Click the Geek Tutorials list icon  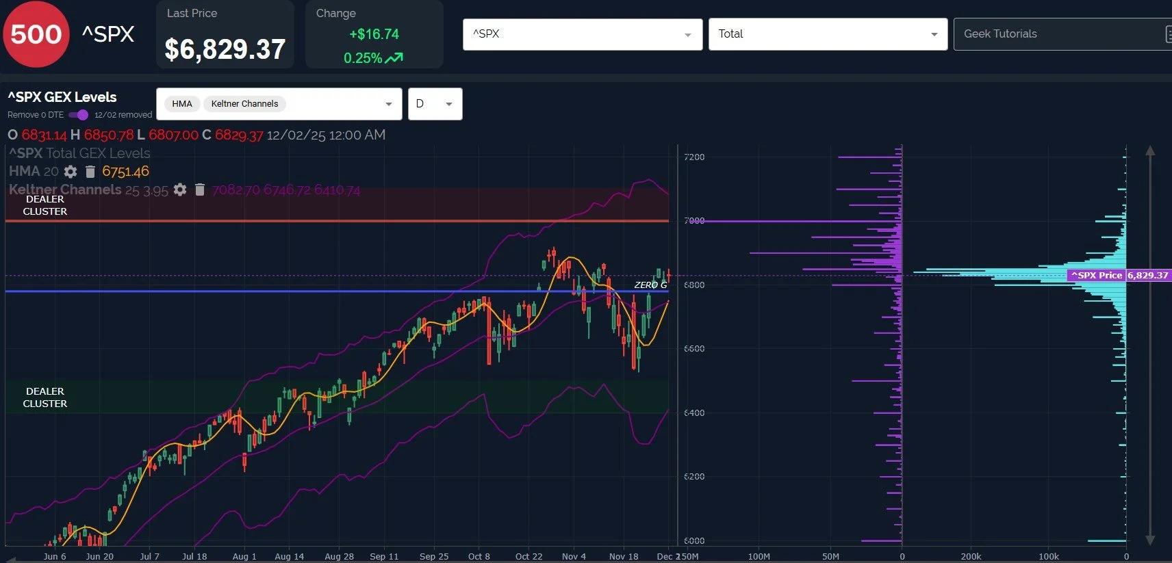point(1168,34)
